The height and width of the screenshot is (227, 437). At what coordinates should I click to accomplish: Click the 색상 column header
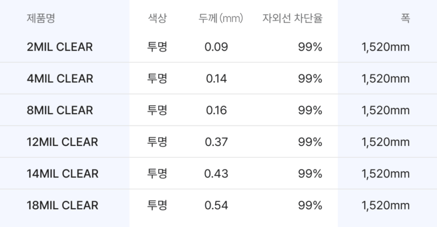coord(157,18)
